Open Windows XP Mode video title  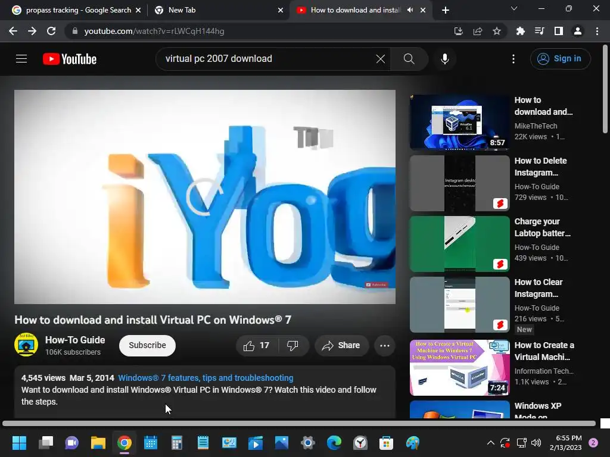538,411
